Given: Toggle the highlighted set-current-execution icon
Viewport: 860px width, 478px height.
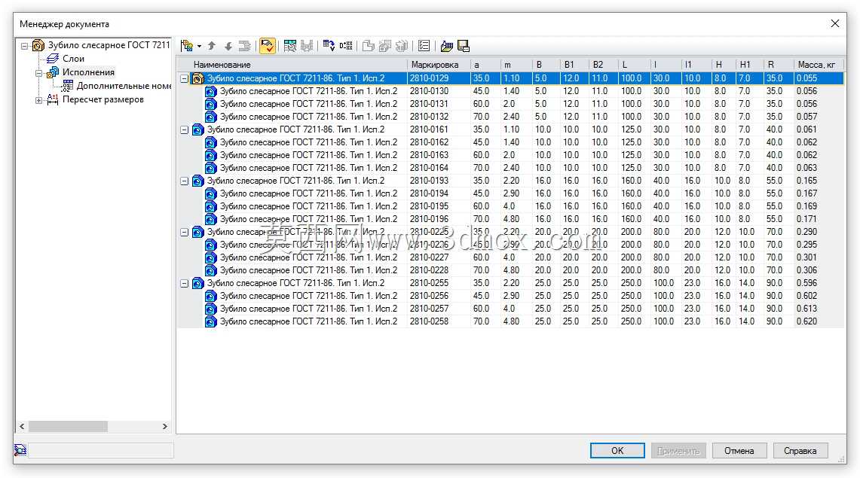Looking at the screenshot, I should (267, 46).
